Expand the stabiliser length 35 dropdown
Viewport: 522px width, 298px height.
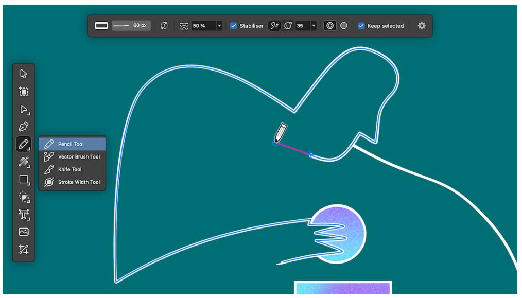click(x=313, y=26)
